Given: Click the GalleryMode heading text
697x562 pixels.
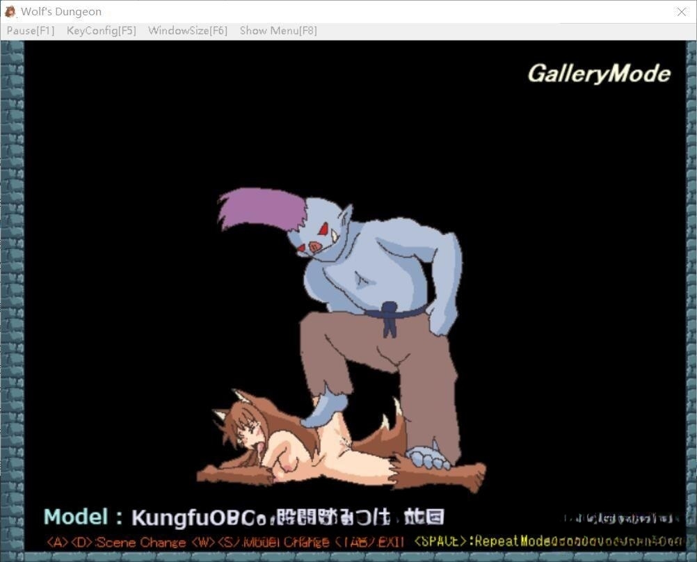Looking at the screenshot, I should click(x=599, y=73).
